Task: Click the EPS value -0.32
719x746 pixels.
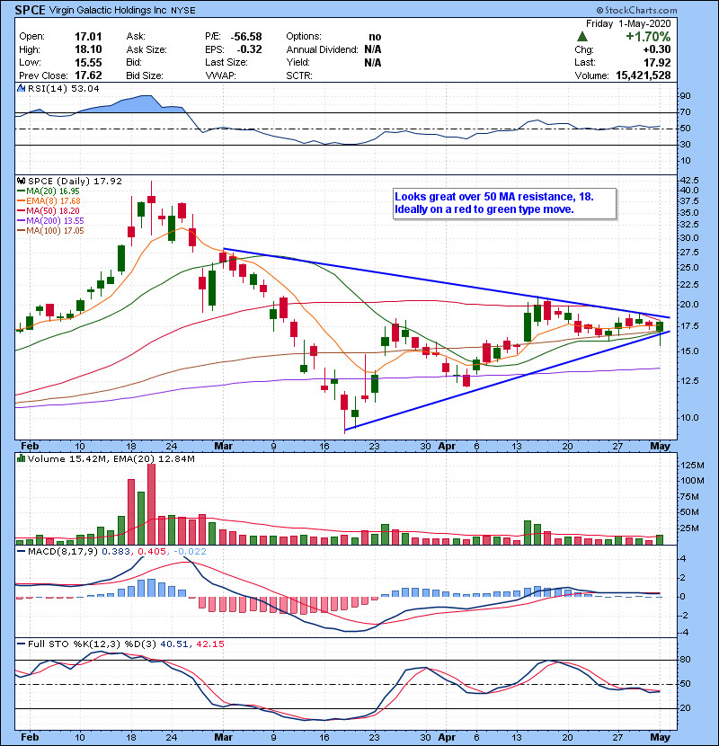Action: [249, 49]
